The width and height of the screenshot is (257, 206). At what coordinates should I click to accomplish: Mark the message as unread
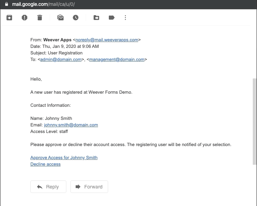[x=60, y=18]
